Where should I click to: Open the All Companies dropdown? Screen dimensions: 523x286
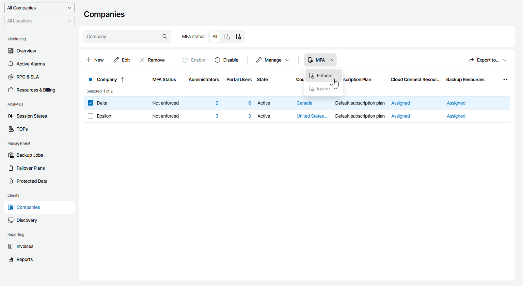pos(40,8)
